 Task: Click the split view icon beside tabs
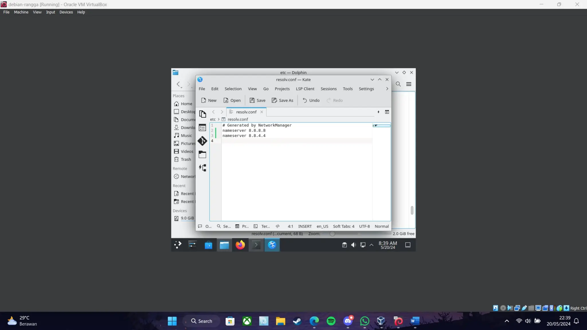click(x=387, y=112)
